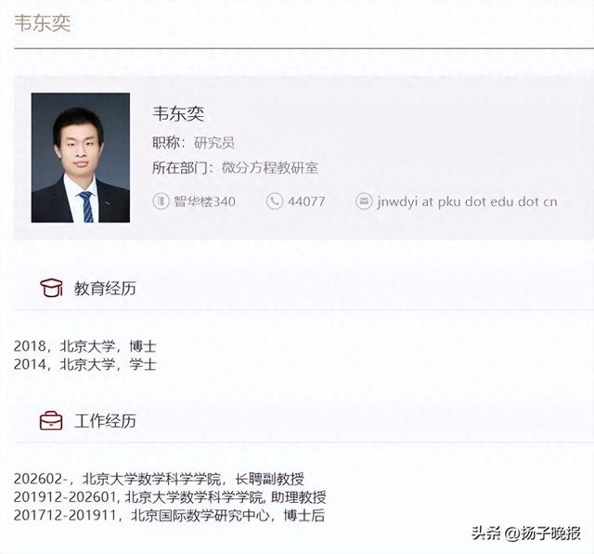Click the graduation cap icon for 教育经历
This screenshot has height=554, width=594.
tap(52, 289)
